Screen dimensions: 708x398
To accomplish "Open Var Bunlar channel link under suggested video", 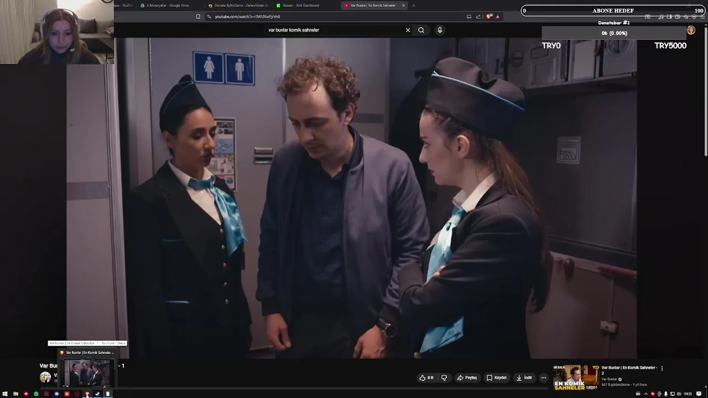I will (609, 379).
